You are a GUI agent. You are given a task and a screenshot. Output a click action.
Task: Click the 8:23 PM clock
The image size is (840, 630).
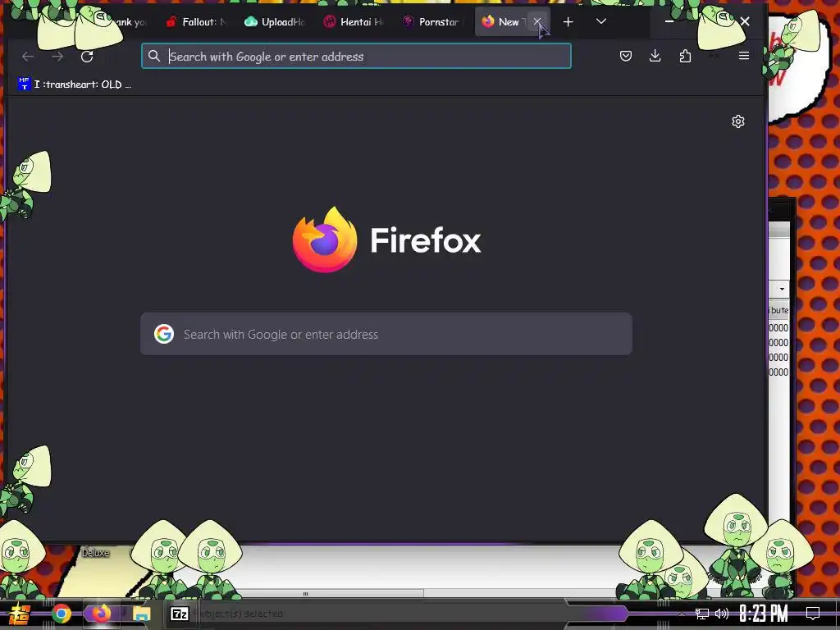(764, 614)
